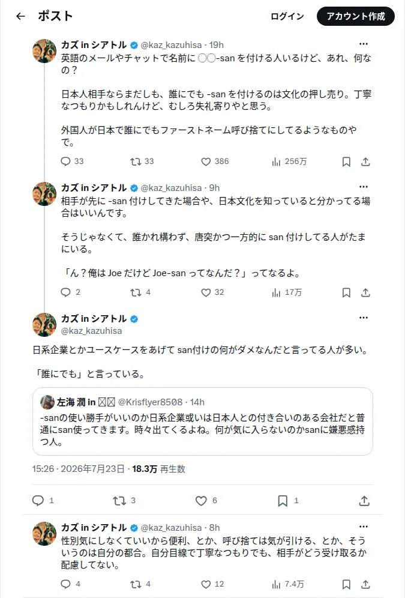Click the アカウント作成 button
The image size is (405, 598).
pyautogui.click(x=355, y=16)
